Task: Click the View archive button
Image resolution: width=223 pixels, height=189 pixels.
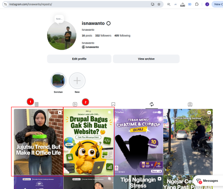Action: 146,59
